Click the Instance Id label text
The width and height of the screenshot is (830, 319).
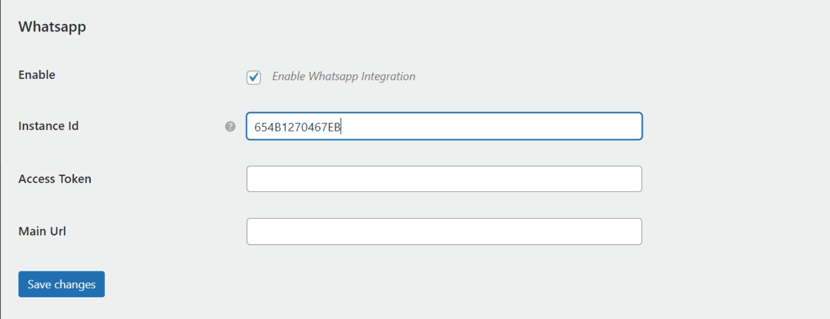48,126
